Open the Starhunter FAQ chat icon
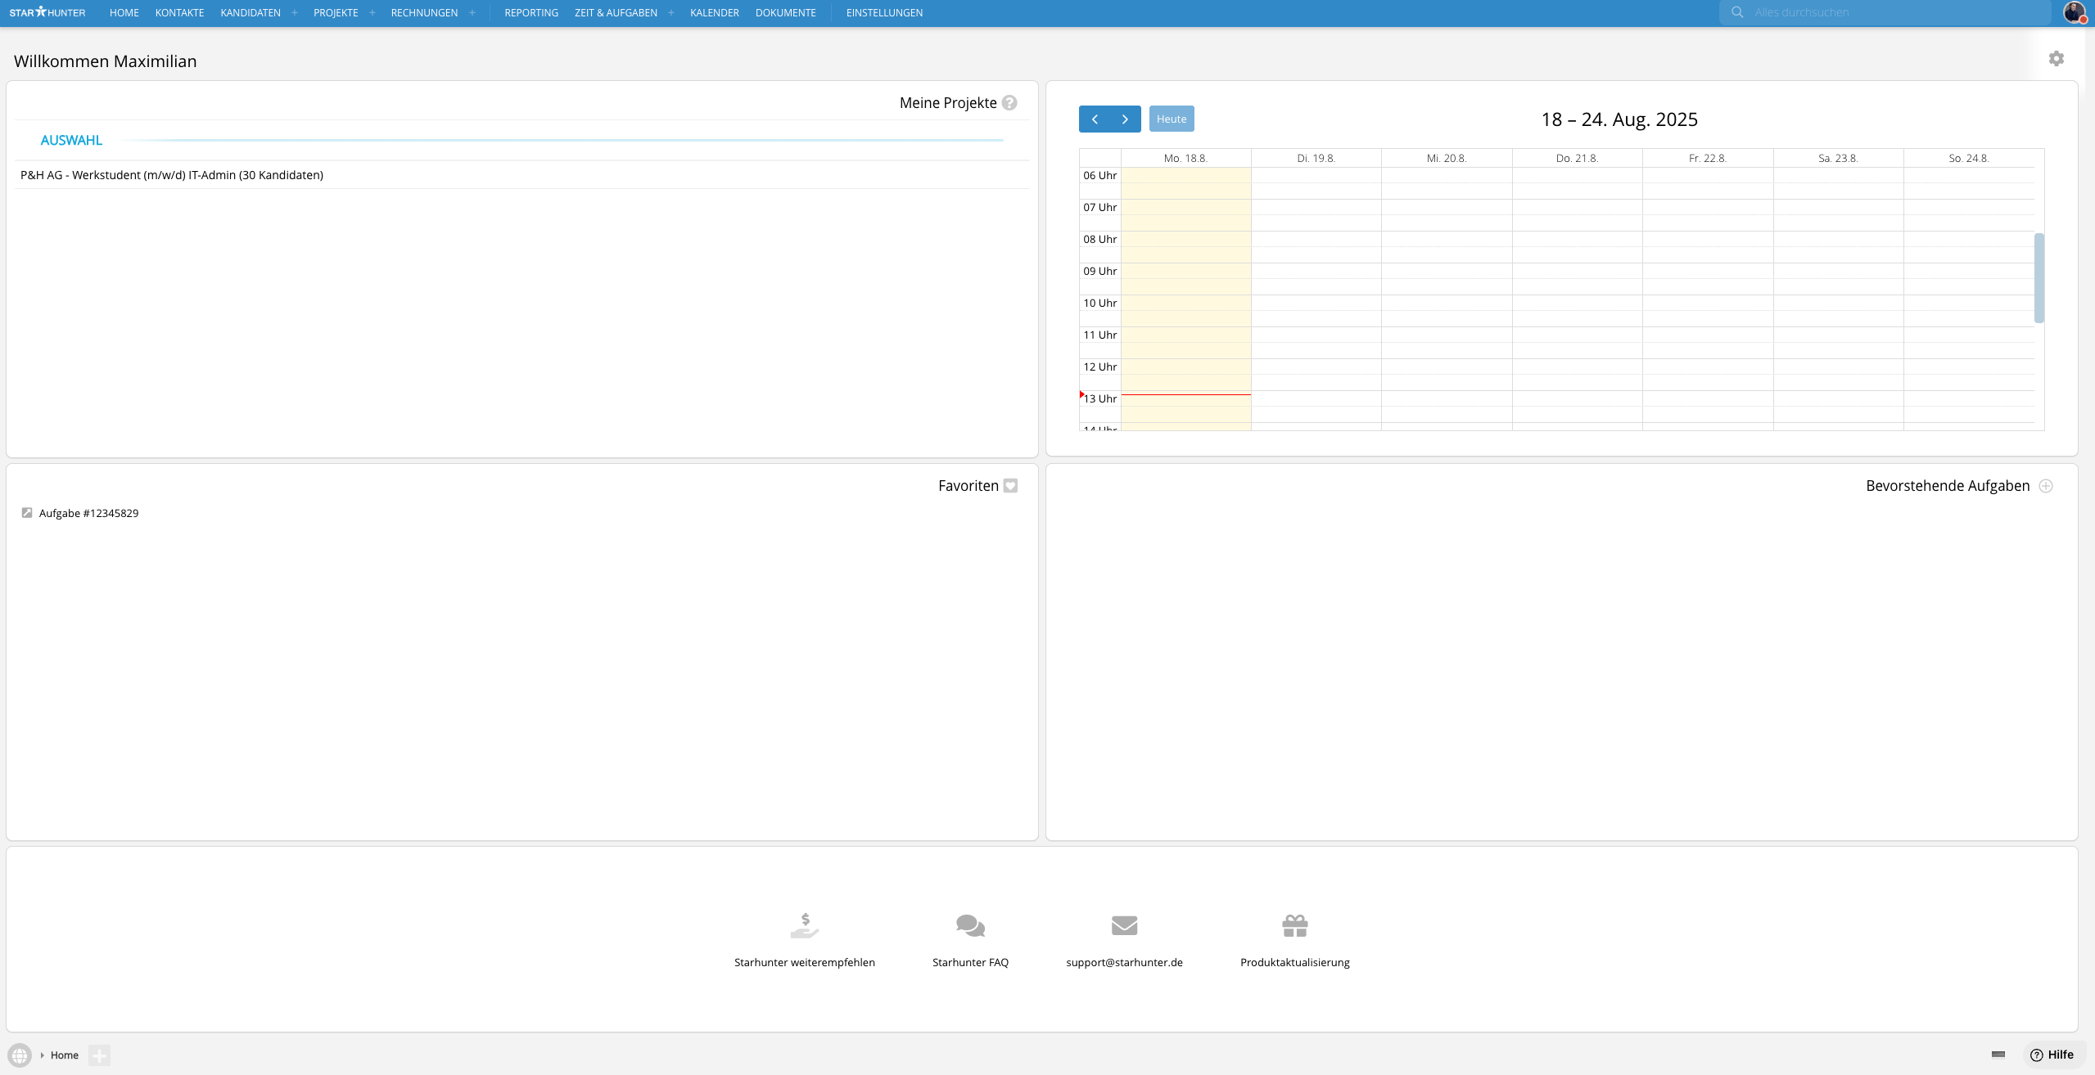 (970, 925)
